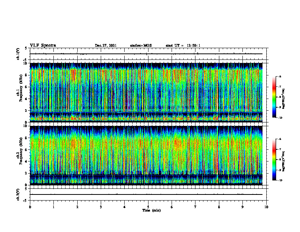
Task: Click the '-10' label on ch.2 color bar
Action: (x=280, y=180)
